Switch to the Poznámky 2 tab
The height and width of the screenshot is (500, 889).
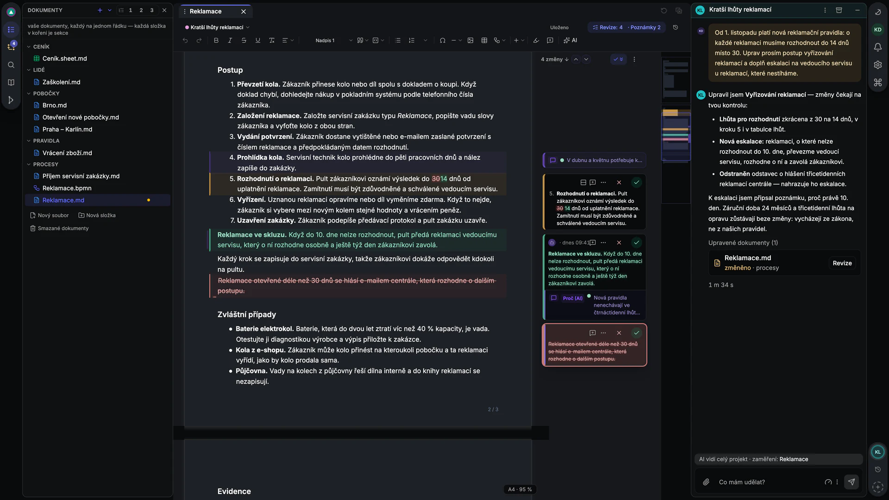(645, 27)
